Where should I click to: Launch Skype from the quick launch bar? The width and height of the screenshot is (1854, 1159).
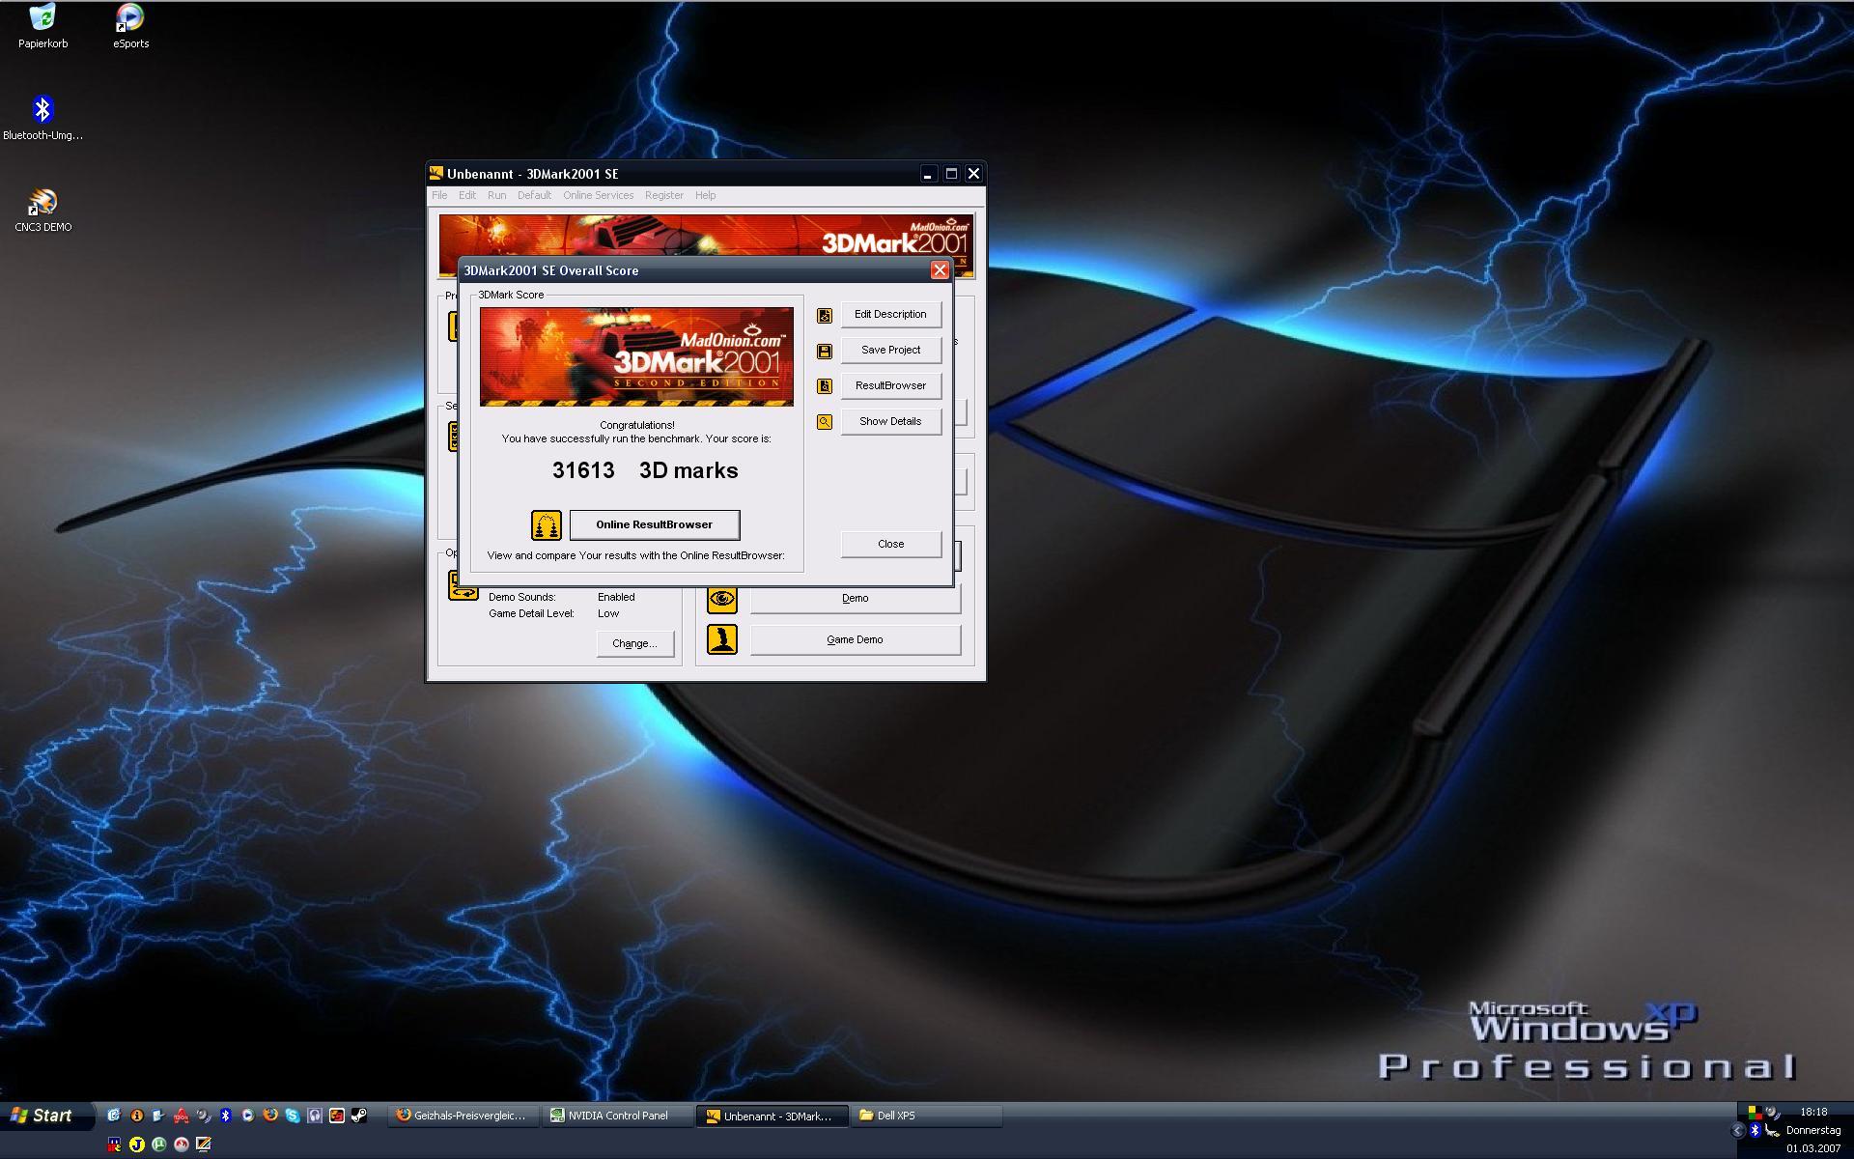click(x=293, y=1116)
